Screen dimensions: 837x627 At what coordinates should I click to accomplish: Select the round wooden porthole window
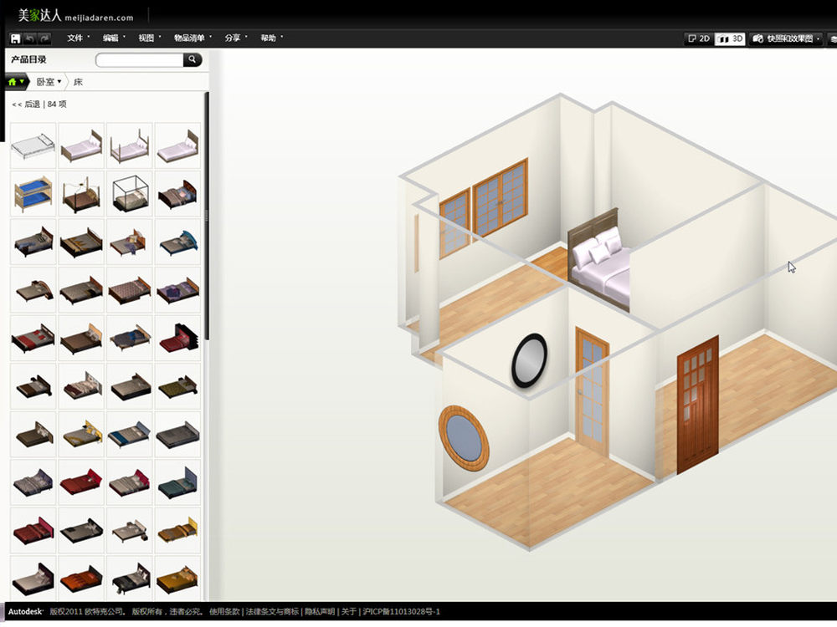pos(464,438)
